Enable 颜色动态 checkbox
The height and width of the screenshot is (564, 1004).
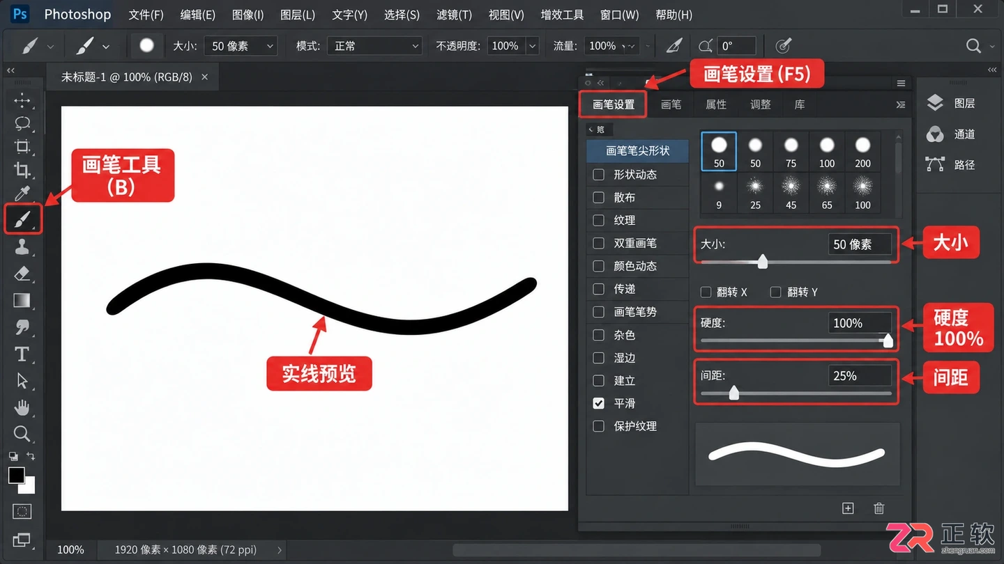pos(598,266)
